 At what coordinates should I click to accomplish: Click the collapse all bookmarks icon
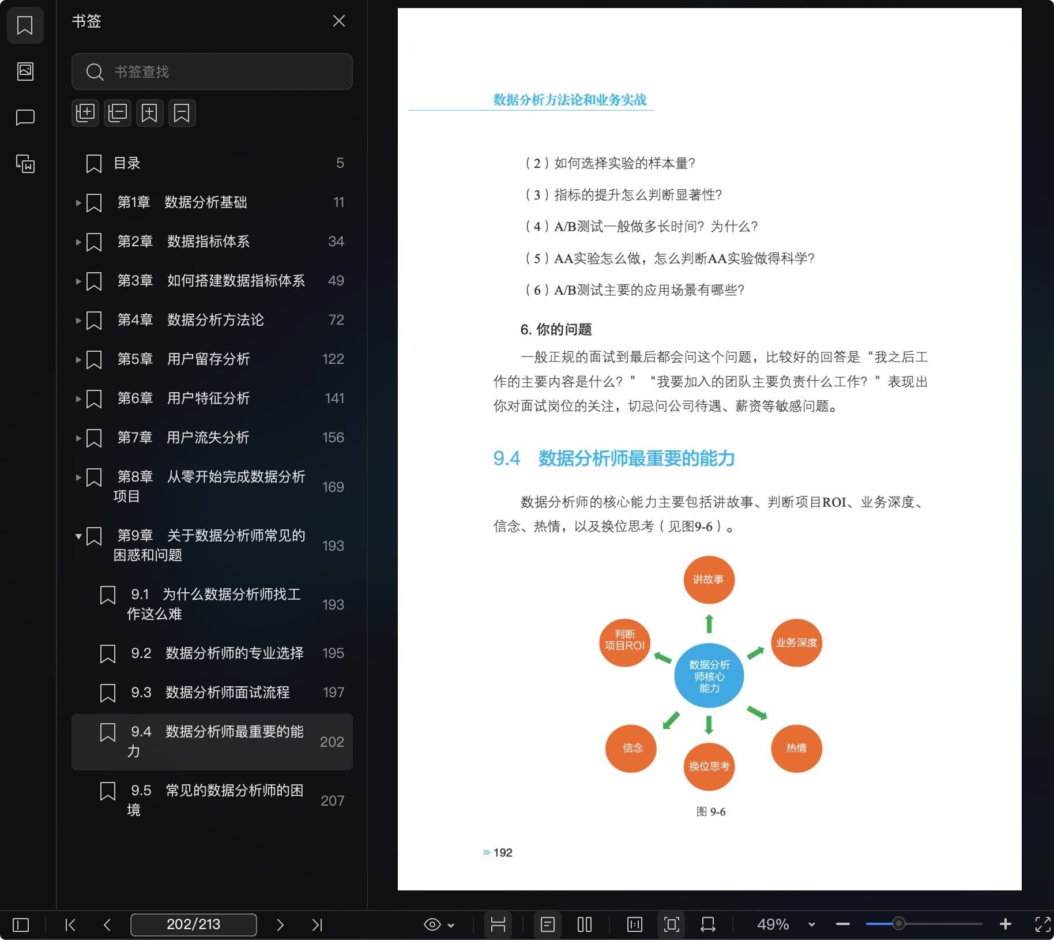(118, 113)
